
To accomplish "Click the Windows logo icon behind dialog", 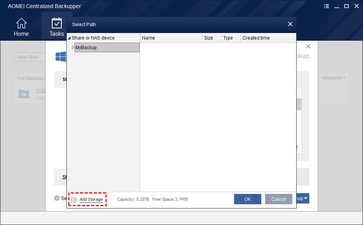I will pyautogui.click(x=61, y=57).
